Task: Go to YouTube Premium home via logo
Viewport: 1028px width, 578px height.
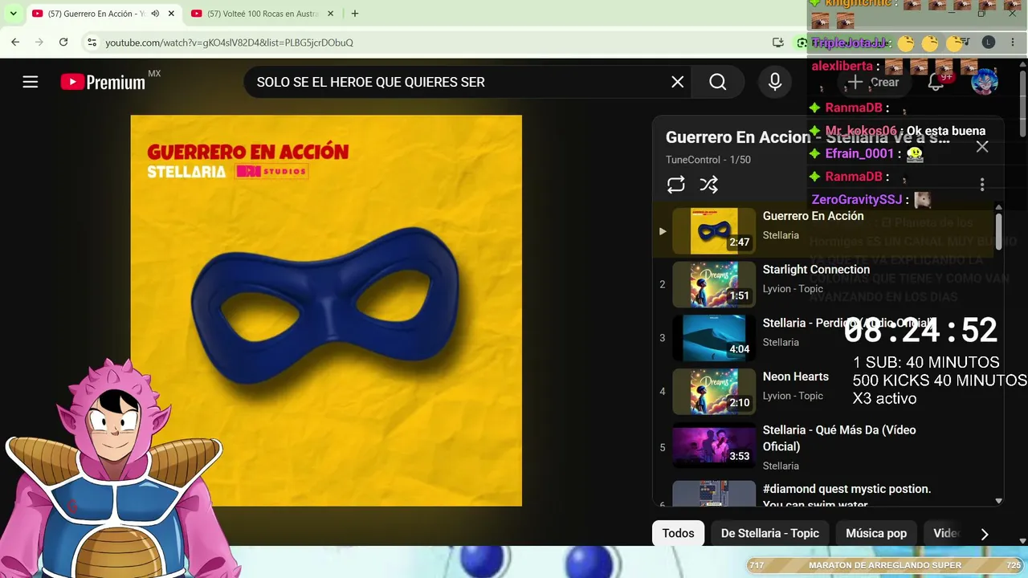Action: pyautogui.click(x=103, y=82)
